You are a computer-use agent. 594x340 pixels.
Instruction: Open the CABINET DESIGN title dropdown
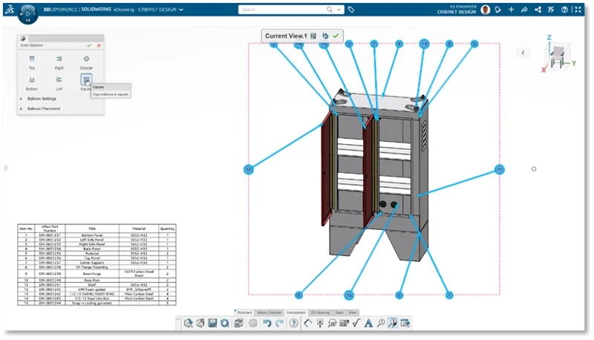181,10
